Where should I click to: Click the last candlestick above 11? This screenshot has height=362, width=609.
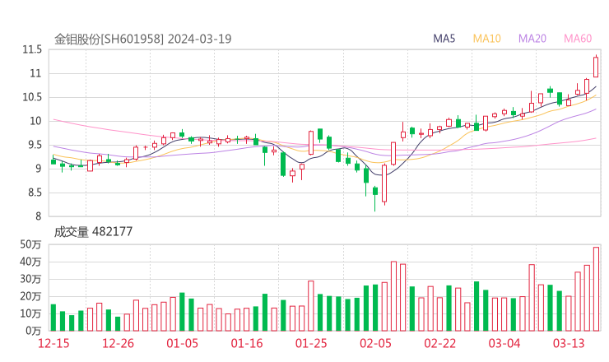[596, 67]
